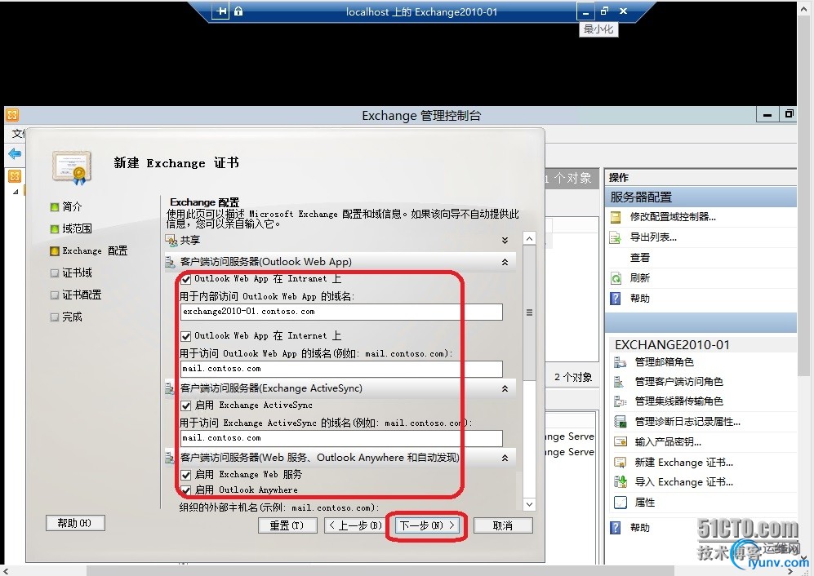814x576 pixels.
Task: Click the 导出列表 action icon
Action: [616, 237]
